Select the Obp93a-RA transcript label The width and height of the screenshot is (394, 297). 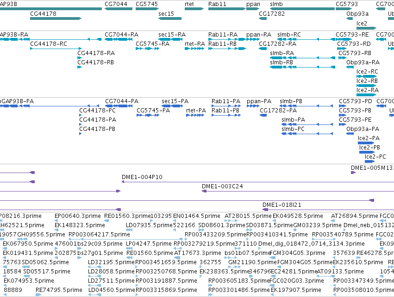click(x=363, y=62)
